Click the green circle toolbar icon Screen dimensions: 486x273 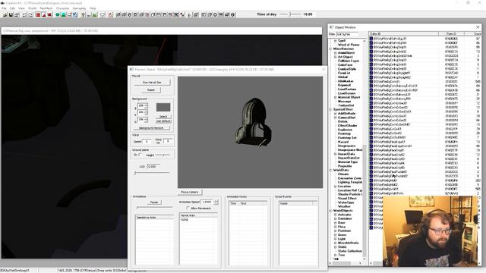tap(58, 14)
